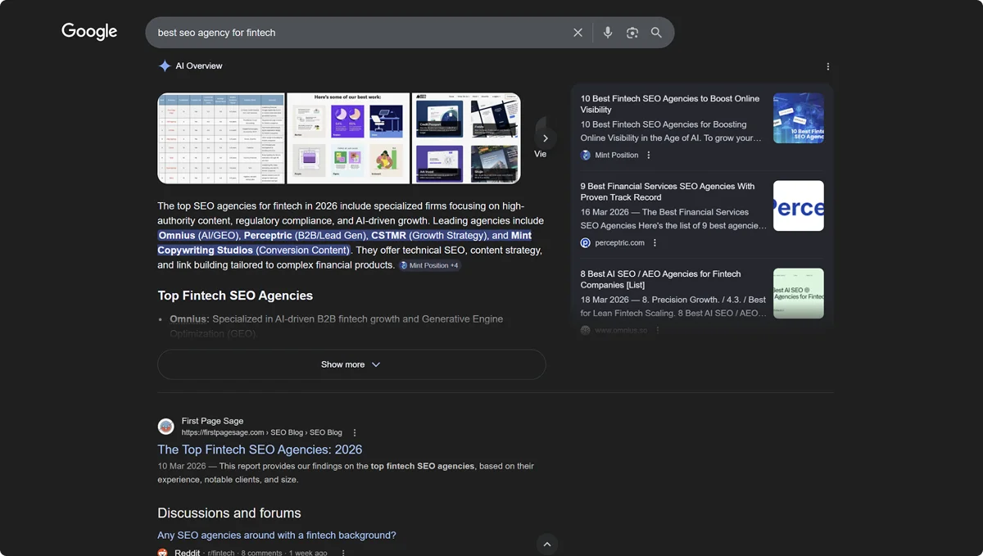Open the three-dot menu for the AI Overview
This screenshot has width=983, height=556.
click(827, 66)
